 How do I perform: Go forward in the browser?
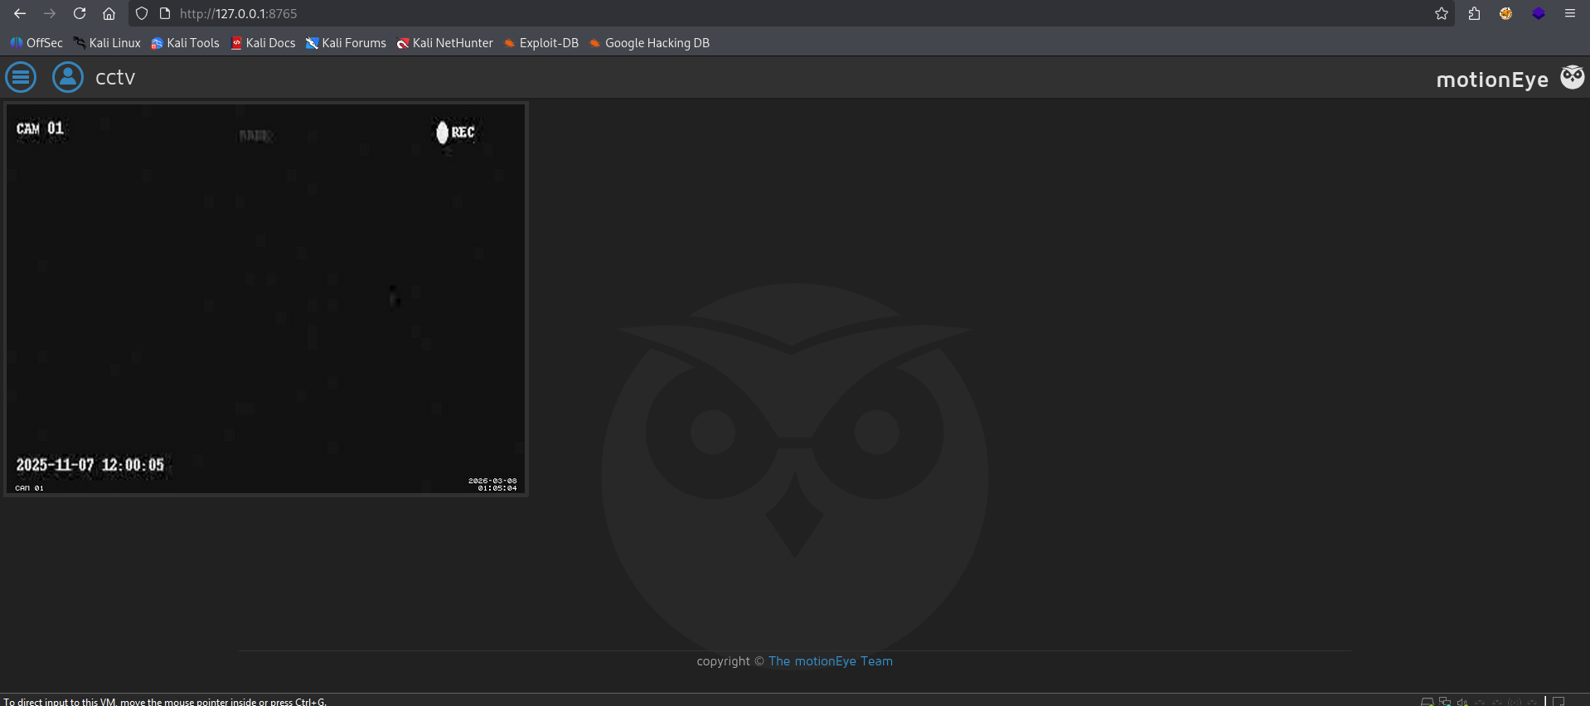[50, 13]
